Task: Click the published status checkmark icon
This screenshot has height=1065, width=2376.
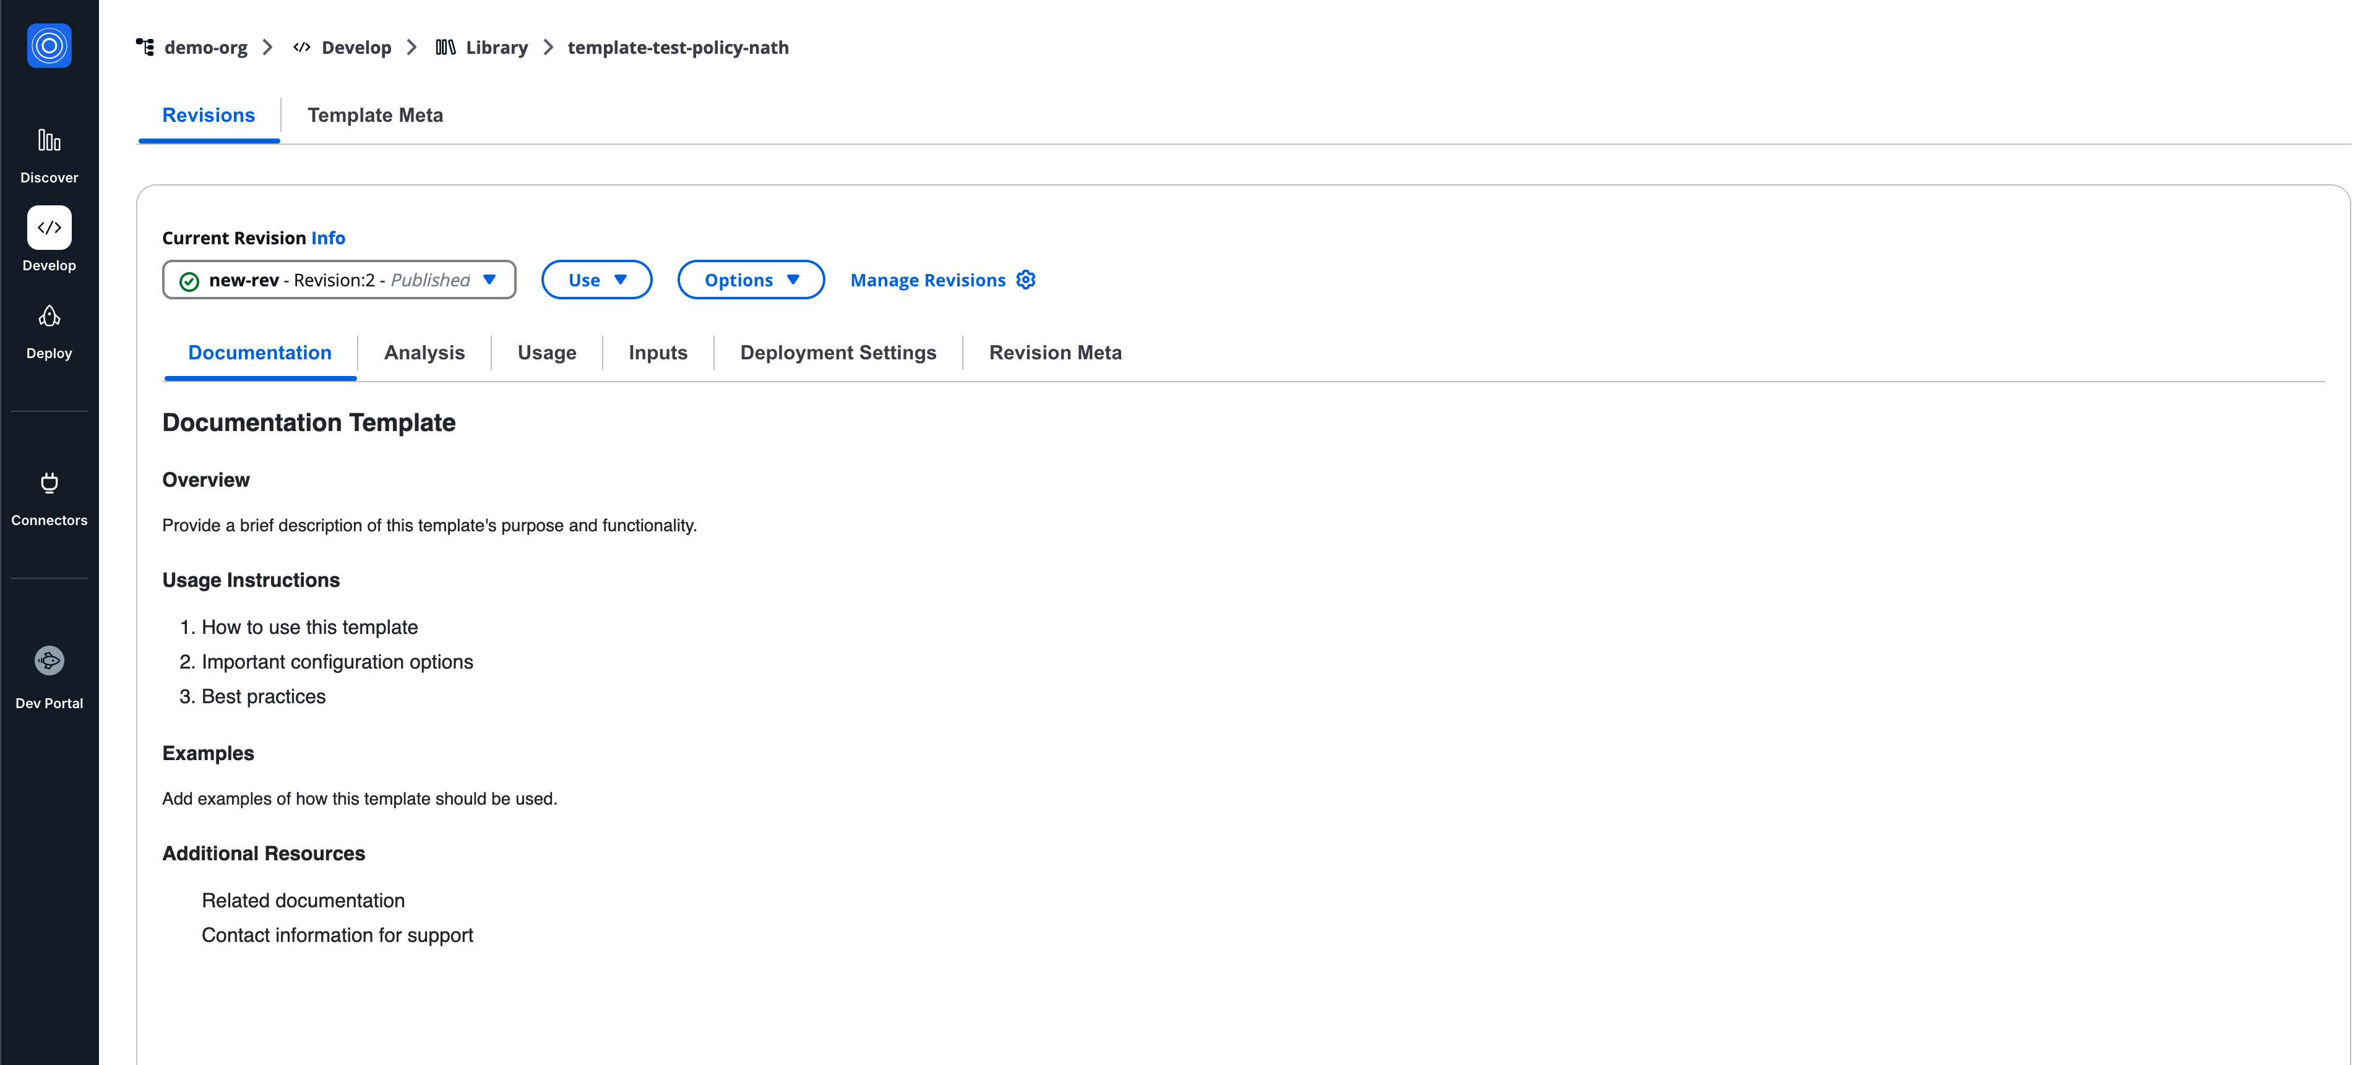Action: click(x=189, y=280)
